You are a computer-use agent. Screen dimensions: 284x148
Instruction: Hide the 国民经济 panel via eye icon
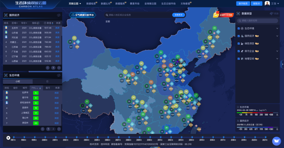coord(59,15)
